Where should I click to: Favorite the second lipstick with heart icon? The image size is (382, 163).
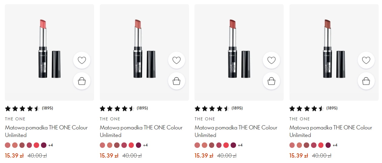[177, 60]
